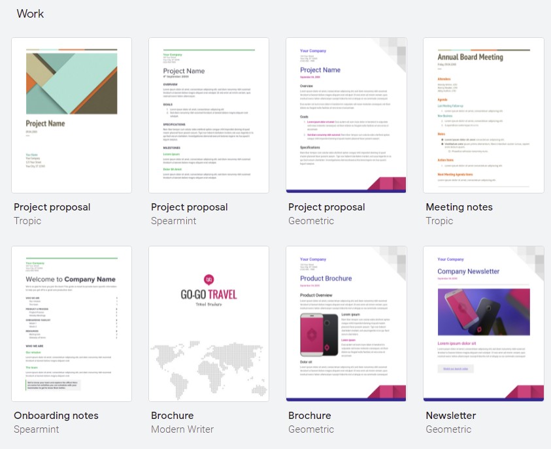Choose the Project proposal Geometric template thumbnail
551x449 pixels.
click(x=346, y=116)
